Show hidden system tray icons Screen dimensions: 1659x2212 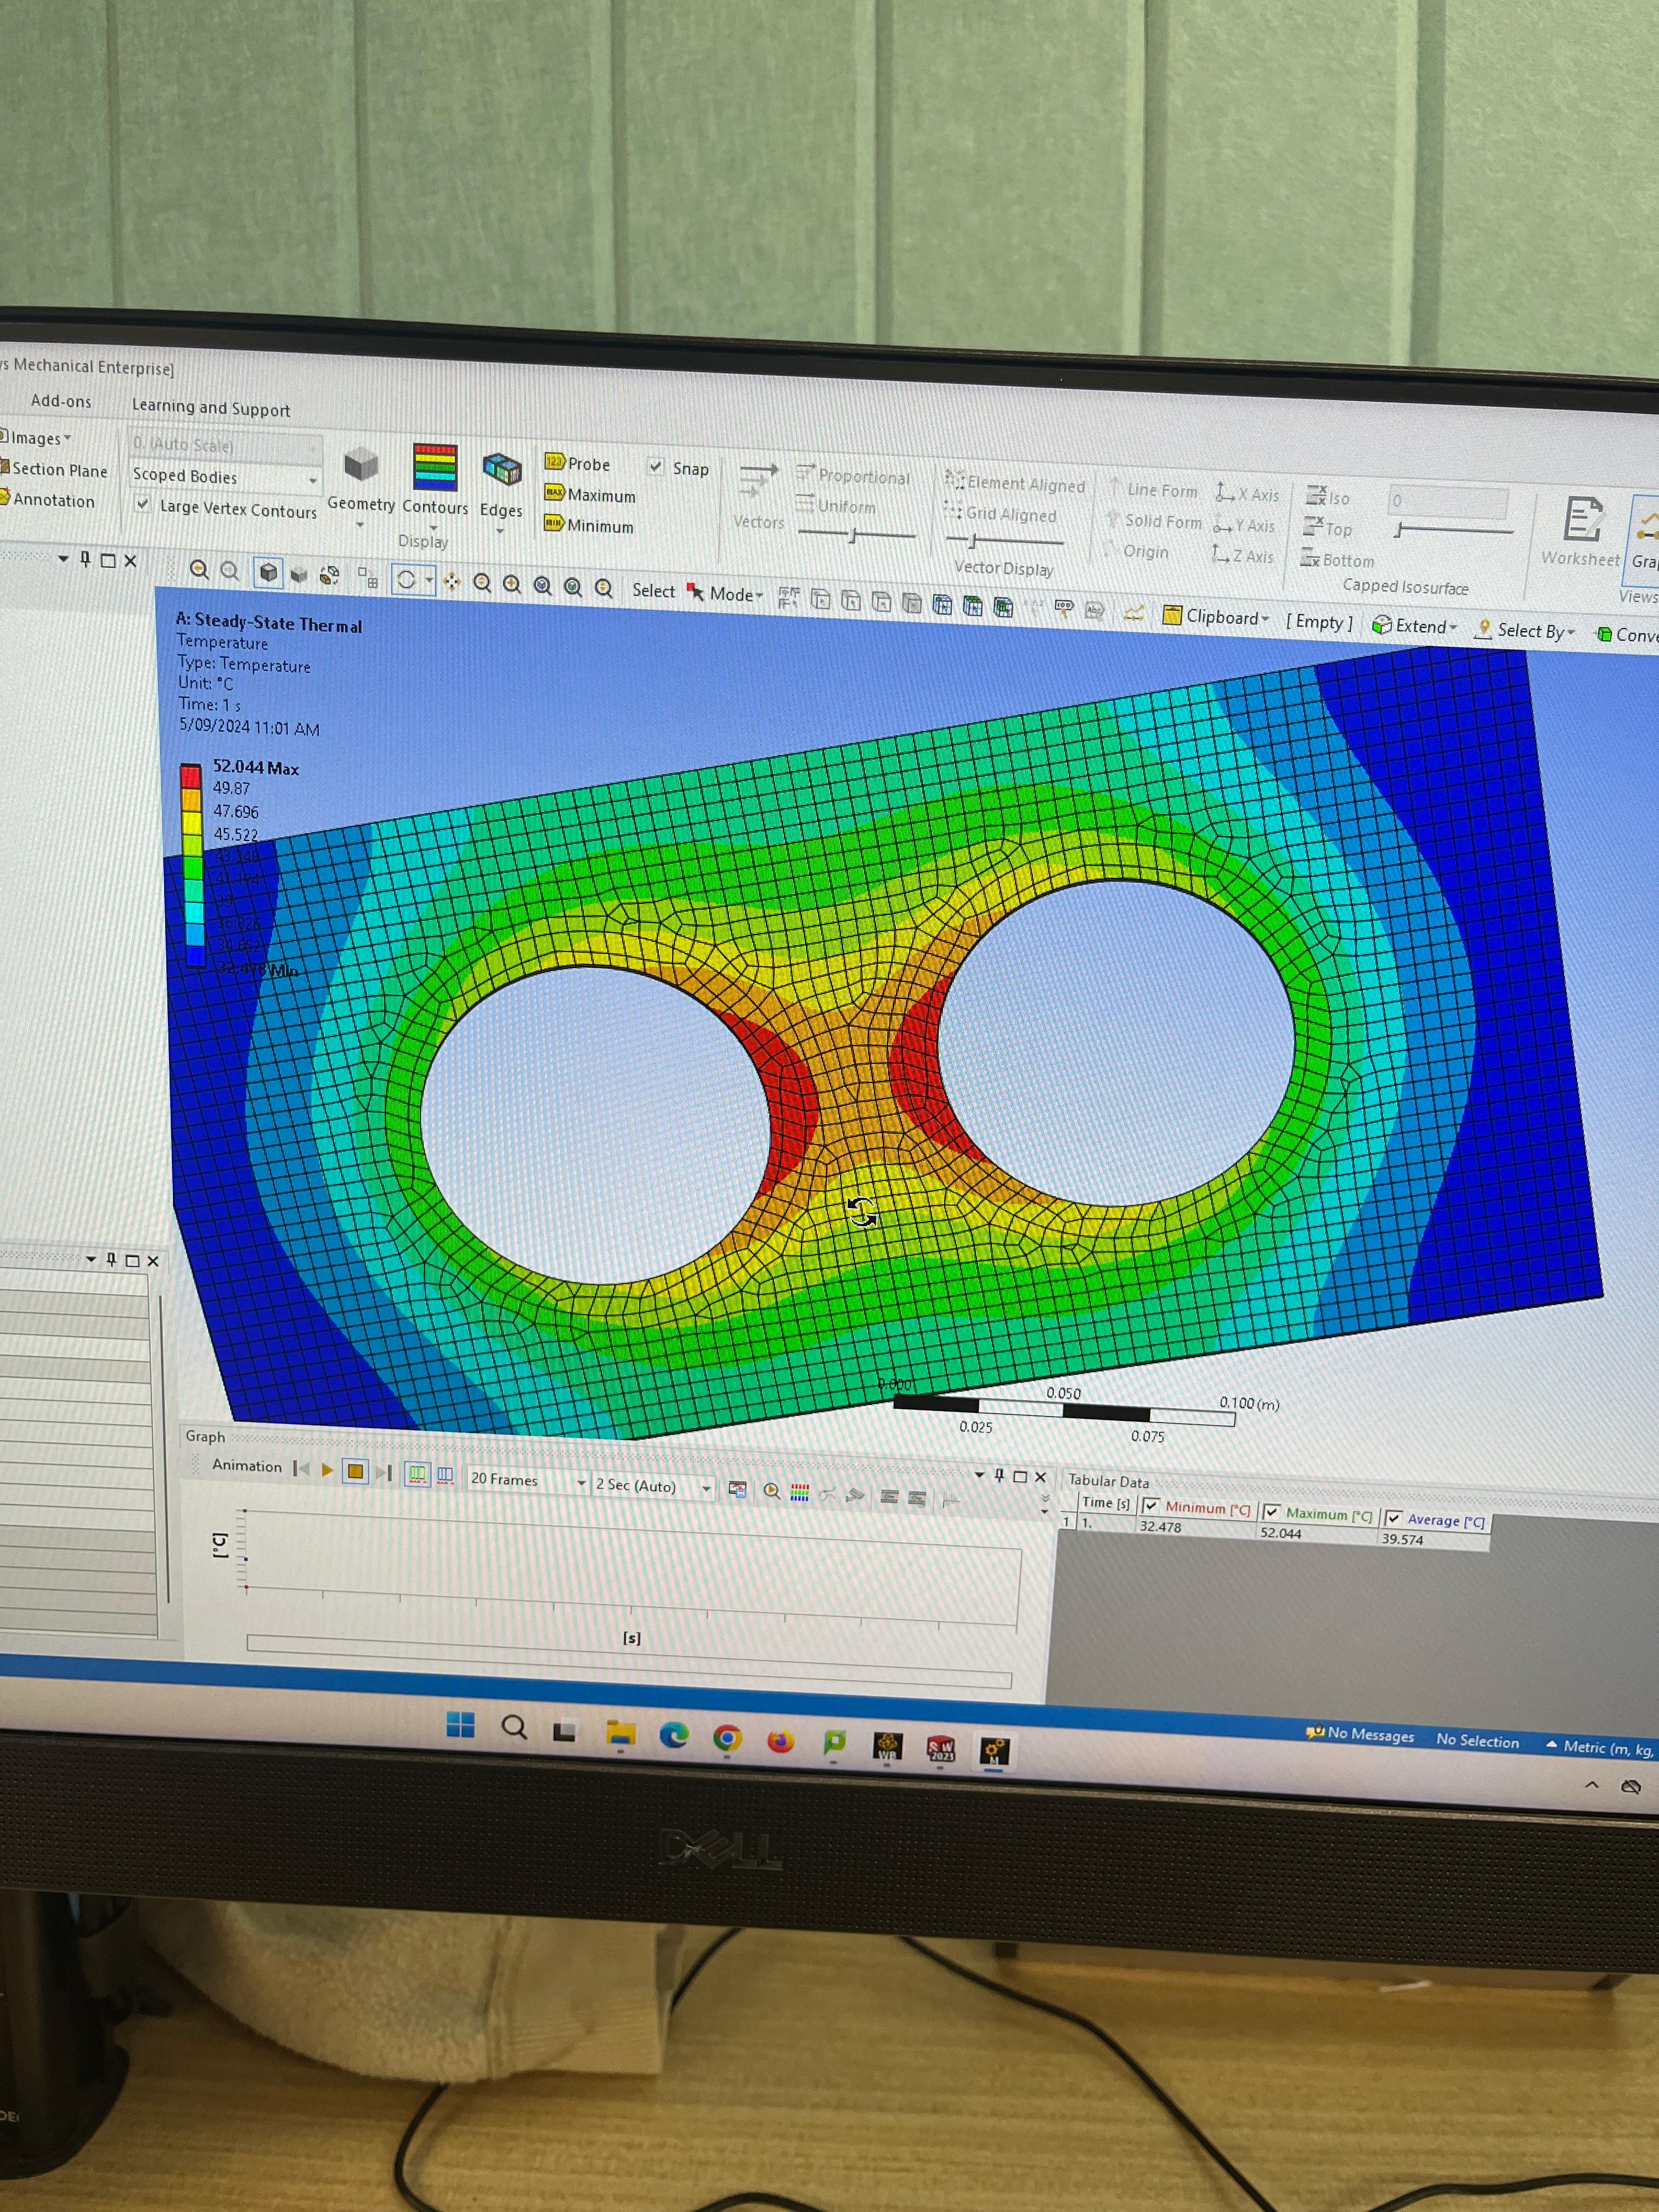point(1592,1786)
